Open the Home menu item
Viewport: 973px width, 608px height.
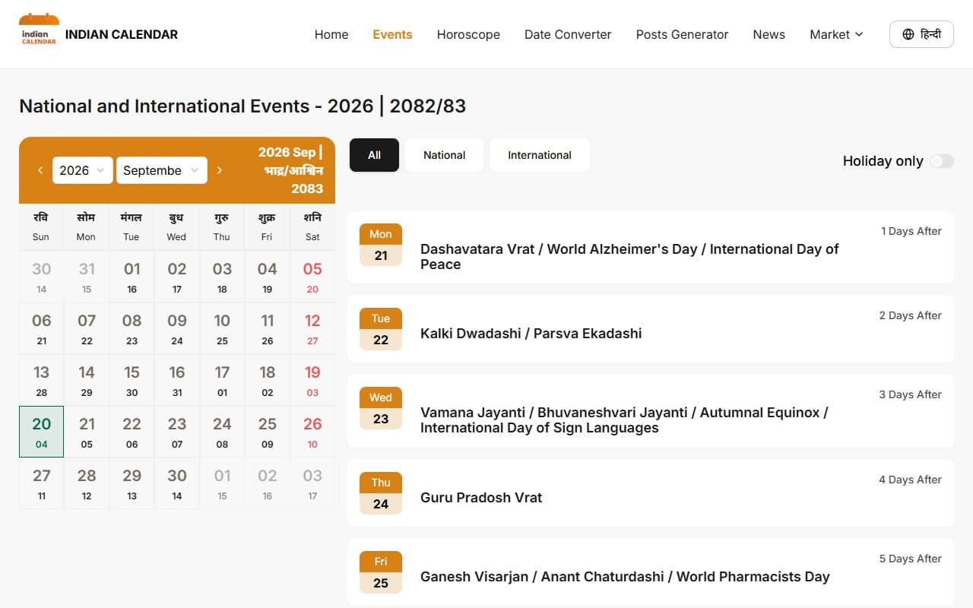[x=331, y=34]
